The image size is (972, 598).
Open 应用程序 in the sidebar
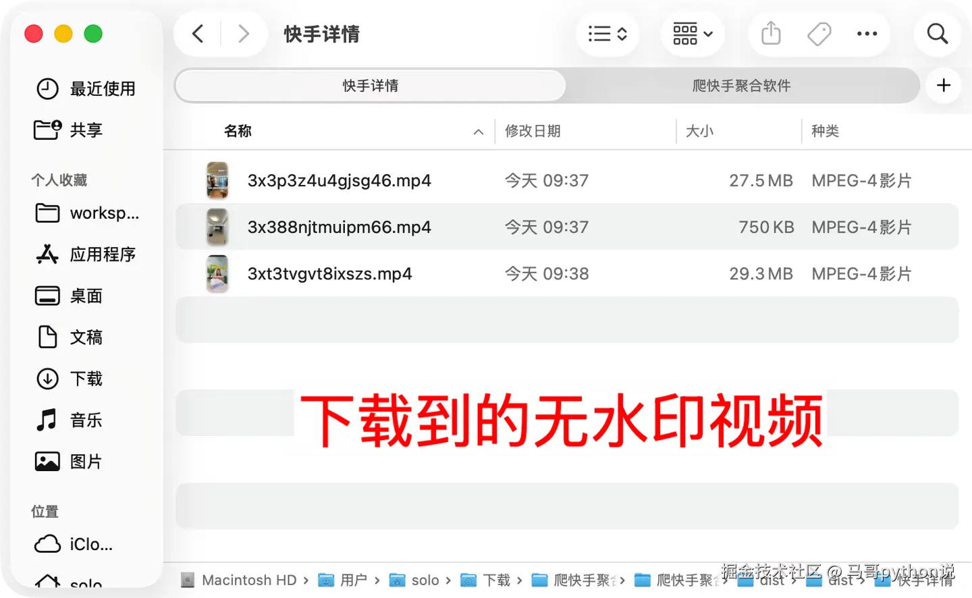[x=86, y=254]
